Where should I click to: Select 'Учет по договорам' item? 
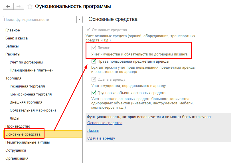click(x=43, y=62)
